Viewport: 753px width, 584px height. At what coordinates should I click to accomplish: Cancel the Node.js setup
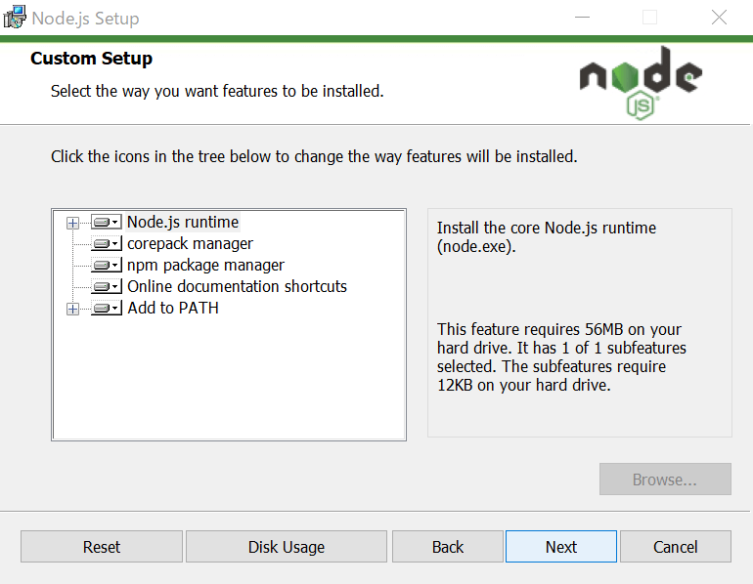(675, 547)
